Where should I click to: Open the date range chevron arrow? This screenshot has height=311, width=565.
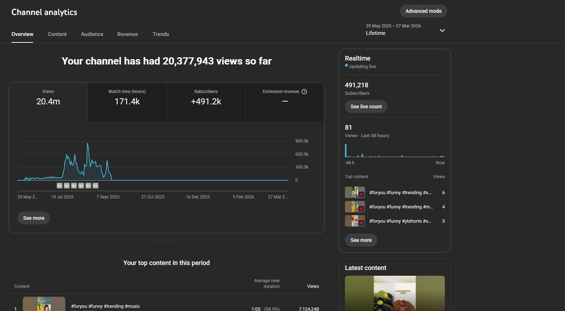[442, 31]
